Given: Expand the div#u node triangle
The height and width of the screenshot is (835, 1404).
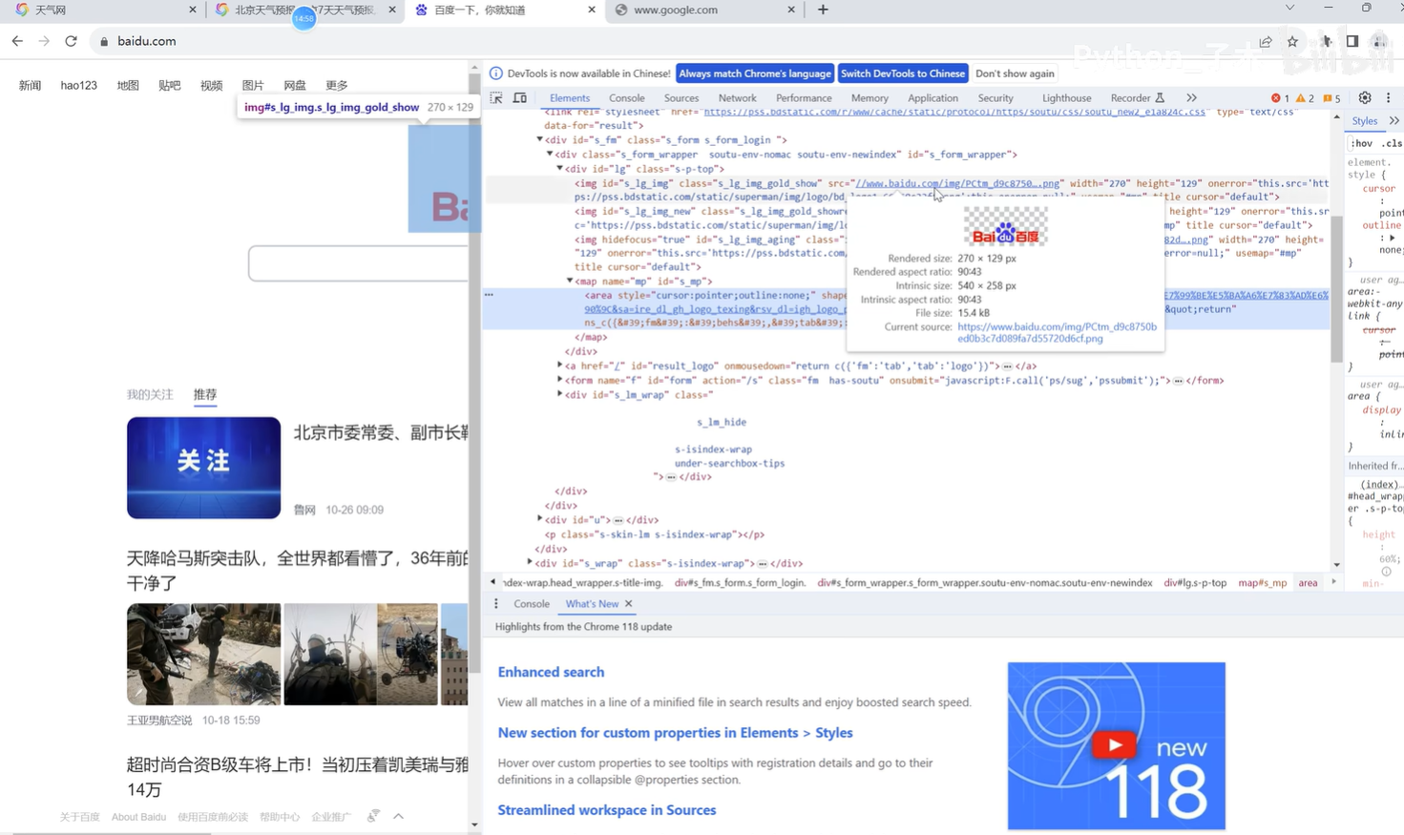Looking at the screenshot, I should pos(539,519).
